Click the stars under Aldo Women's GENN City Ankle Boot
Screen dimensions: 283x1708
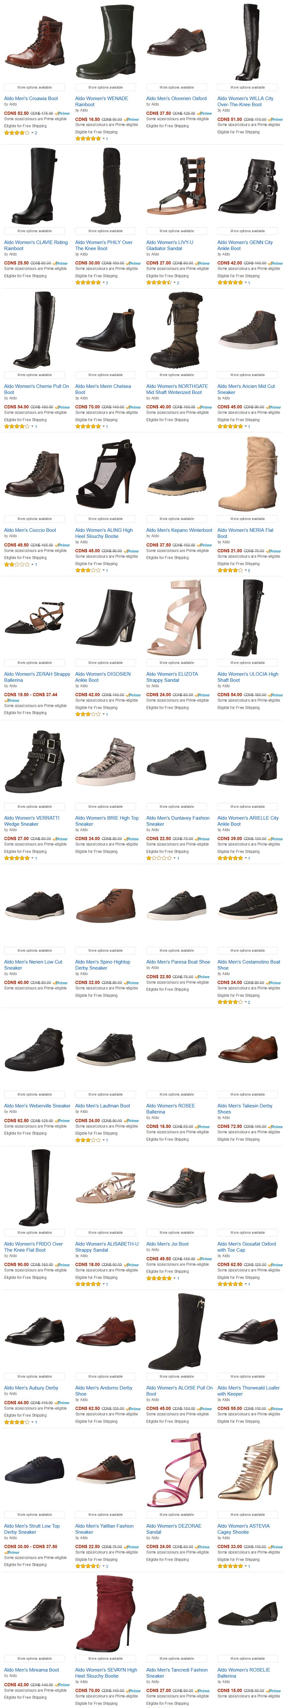(x=230, y=282)
